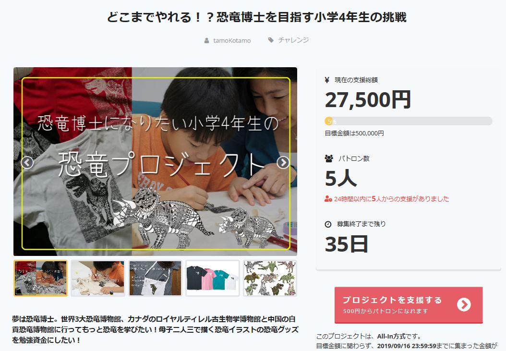Click the patrons group icon near パトロン数

(329, 158)
